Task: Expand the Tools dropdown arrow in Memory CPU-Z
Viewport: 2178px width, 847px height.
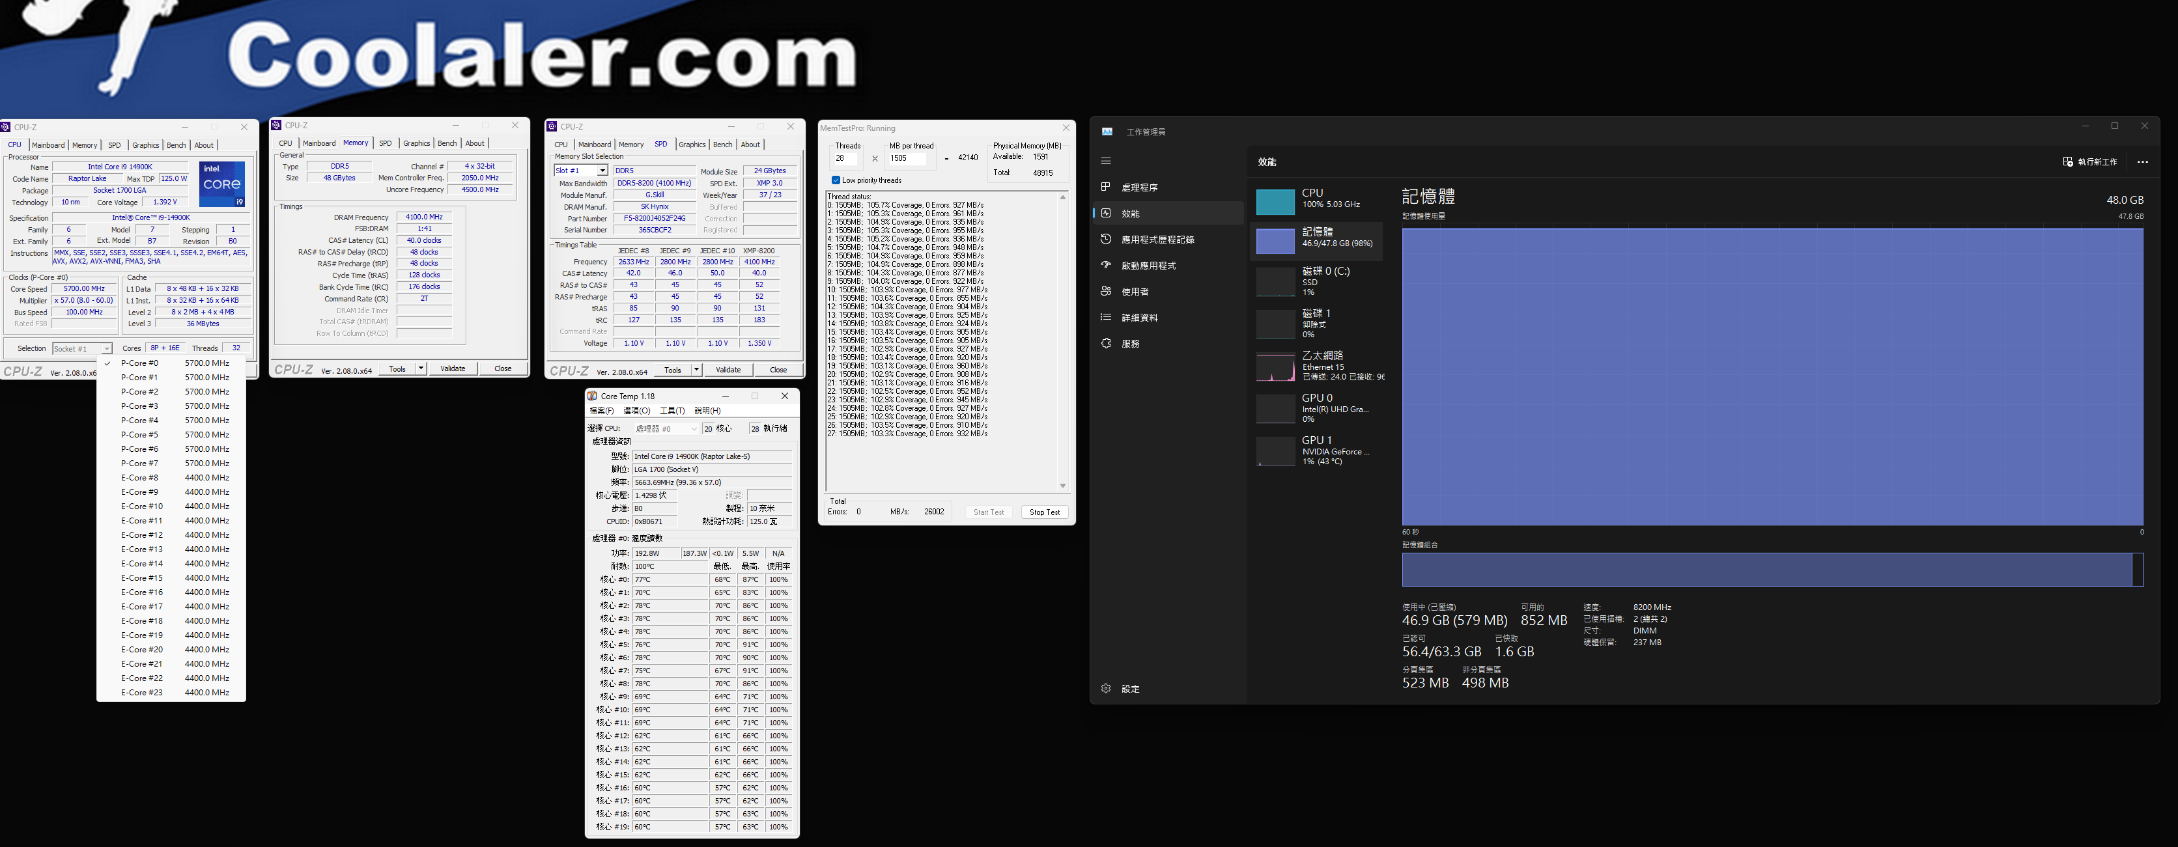Action: click(420, 368)
